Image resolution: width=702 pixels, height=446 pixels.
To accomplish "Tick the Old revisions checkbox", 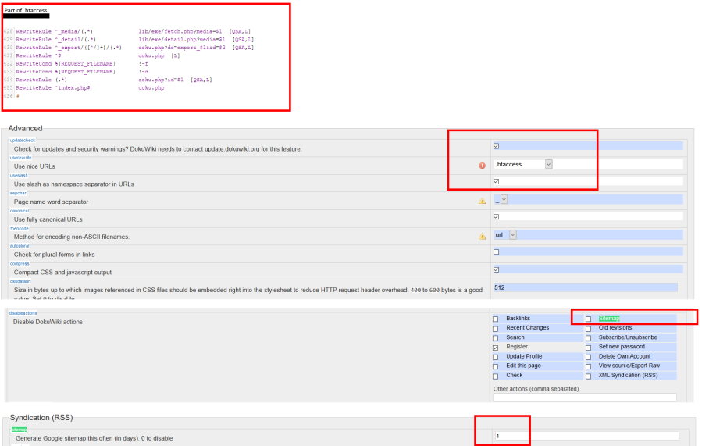I will (588, 329).
